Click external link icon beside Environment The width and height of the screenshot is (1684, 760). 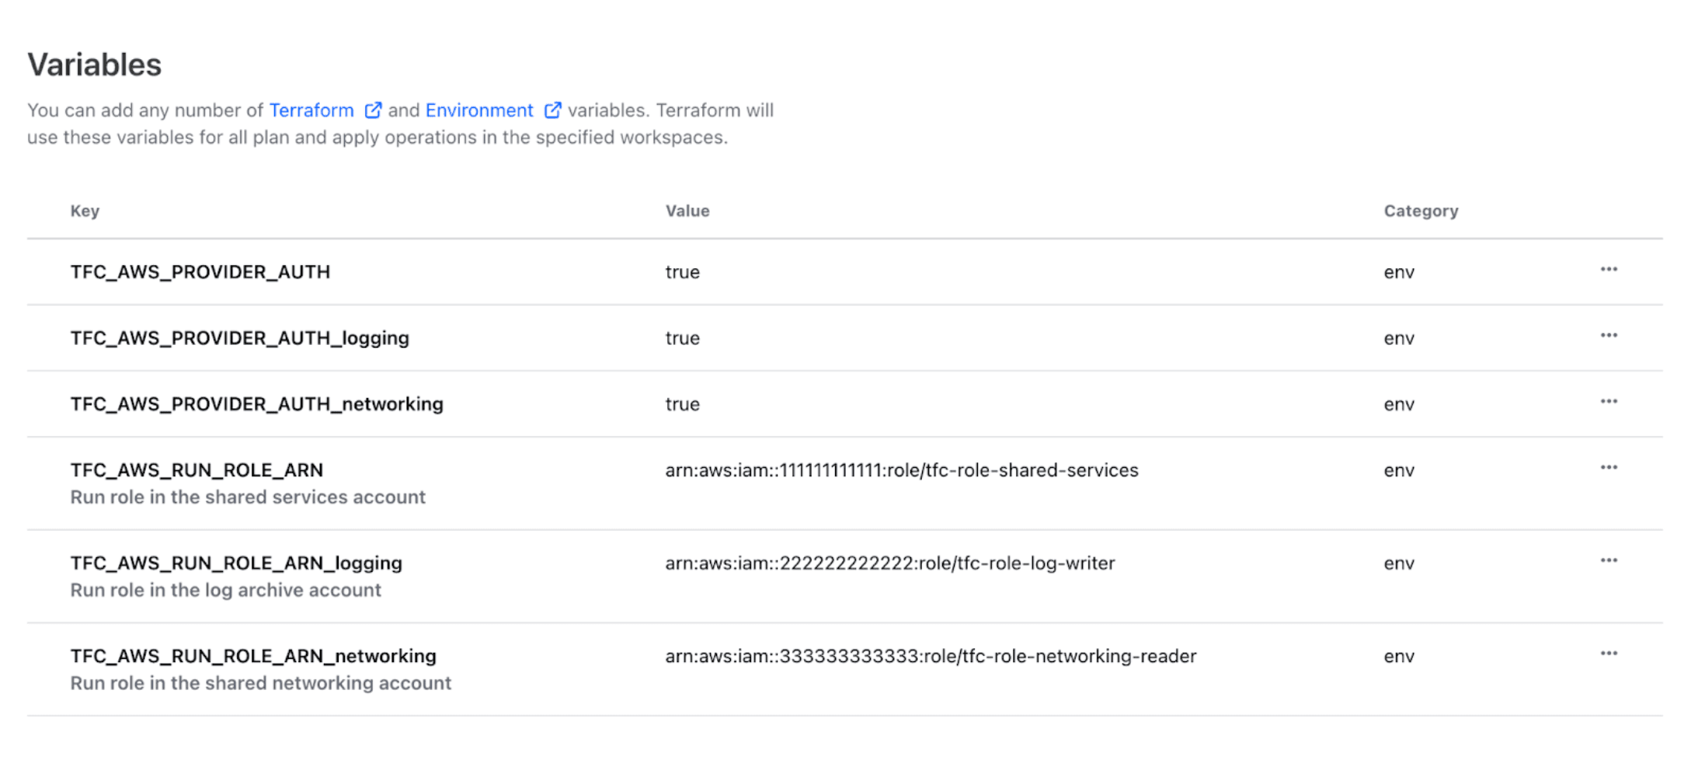tap(552, 110)
